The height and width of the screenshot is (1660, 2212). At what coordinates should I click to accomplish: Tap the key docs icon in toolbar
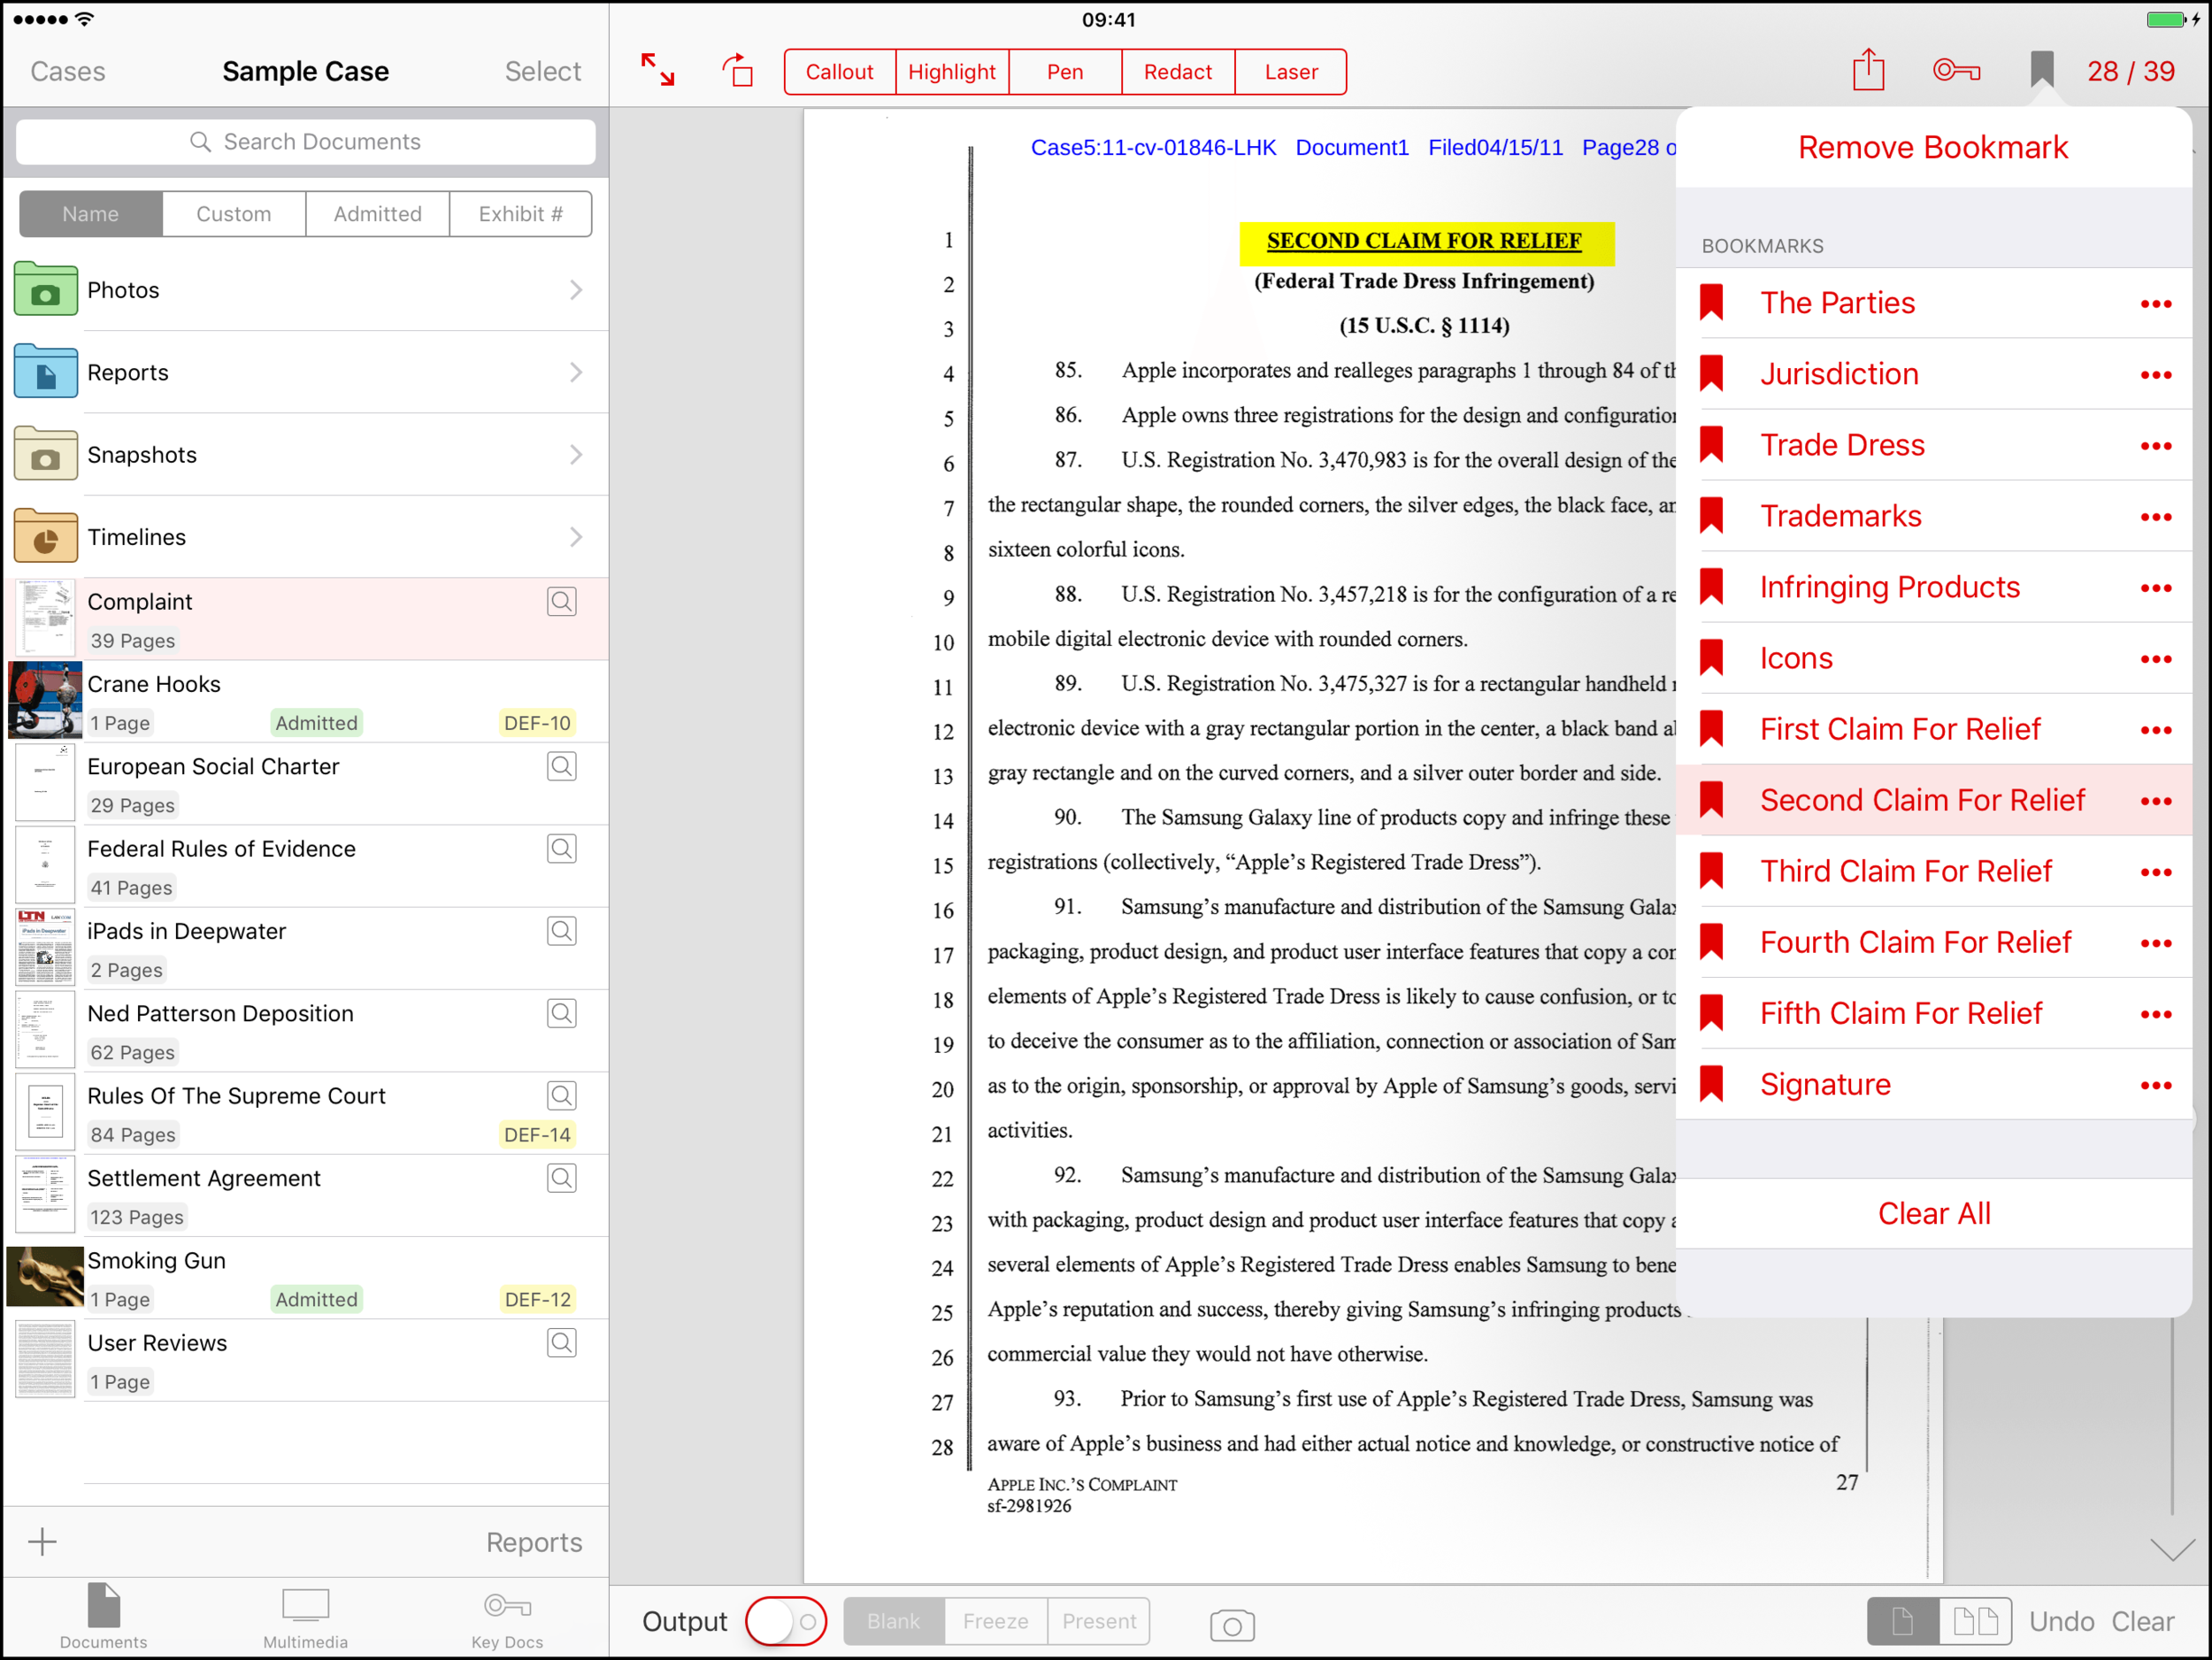pos(1956,71)
